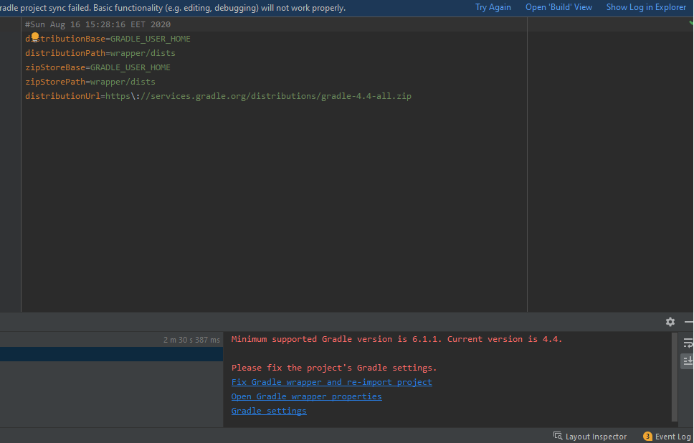Viewport: 694px width, 443px height.
Task: Click Open Gradle wrapper properties link
Action: [306, 396]
